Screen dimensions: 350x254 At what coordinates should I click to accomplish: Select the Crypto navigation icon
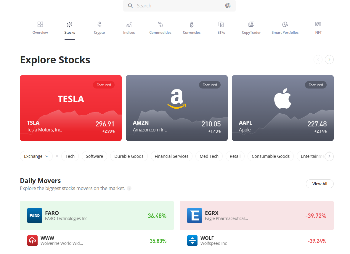click(99, 25)
